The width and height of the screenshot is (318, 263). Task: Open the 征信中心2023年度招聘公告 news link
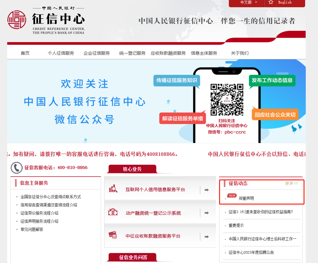(251, 252)
